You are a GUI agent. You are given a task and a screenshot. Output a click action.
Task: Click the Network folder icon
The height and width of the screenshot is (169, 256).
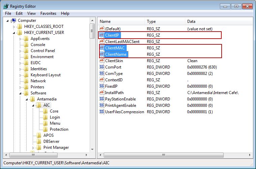(26, 81)
